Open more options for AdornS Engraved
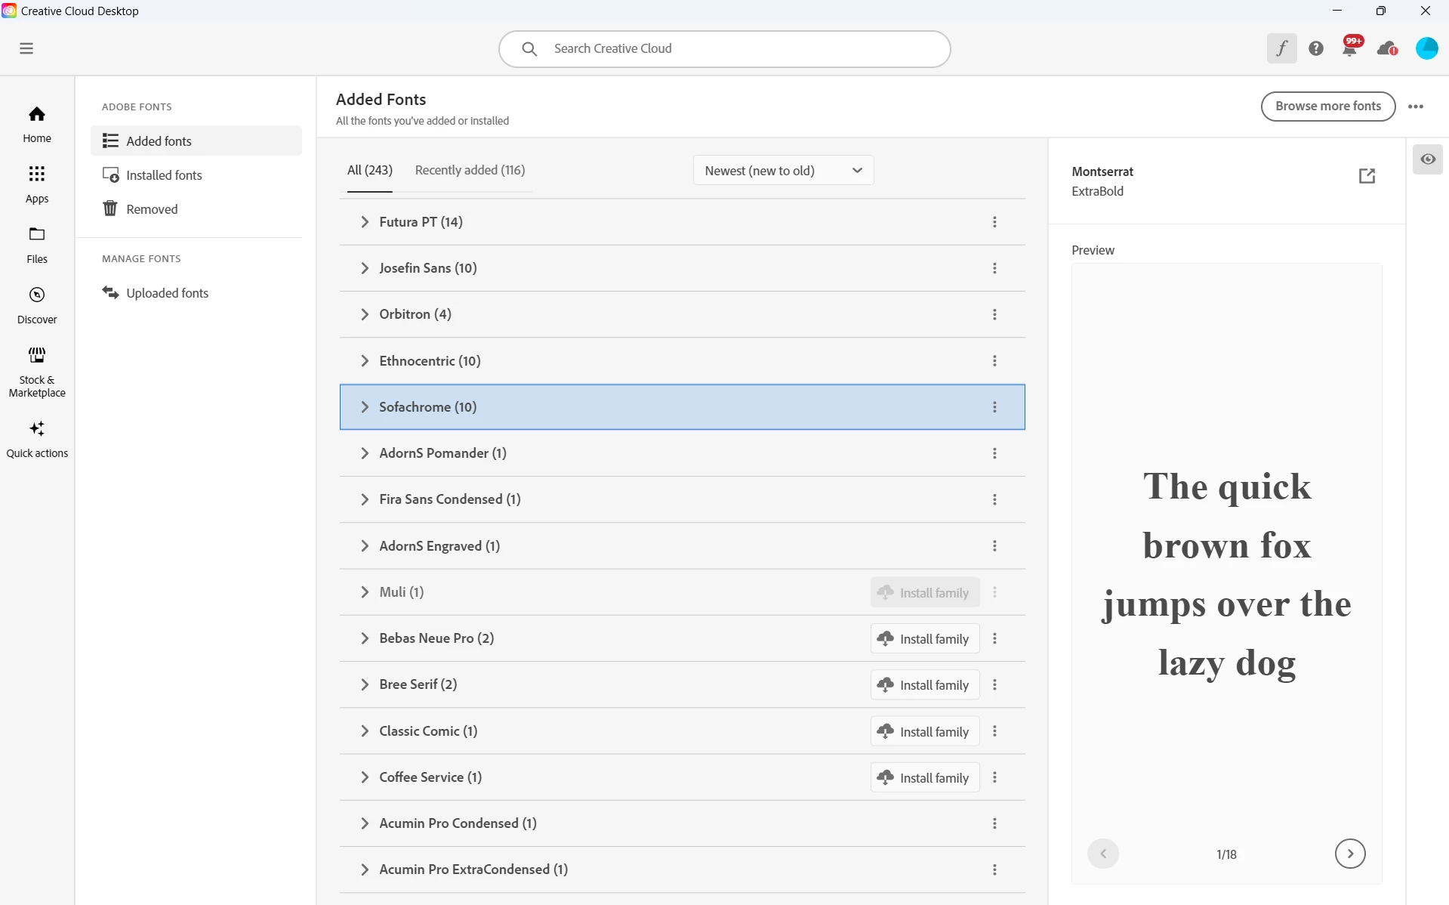Screen dimensions: 1449x905 point(994,546)
